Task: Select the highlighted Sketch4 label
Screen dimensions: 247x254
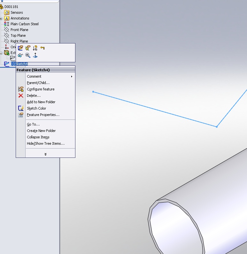Action: 19,64
